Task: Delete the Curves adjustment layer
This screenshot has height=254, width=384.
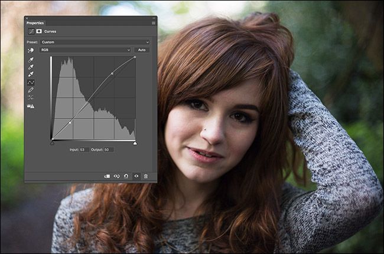Action: point(146,176)
